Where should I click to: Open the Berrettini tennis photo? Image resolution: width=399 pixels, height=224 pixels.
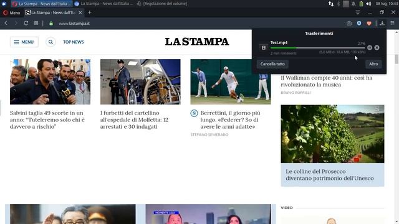pos(231,82)
